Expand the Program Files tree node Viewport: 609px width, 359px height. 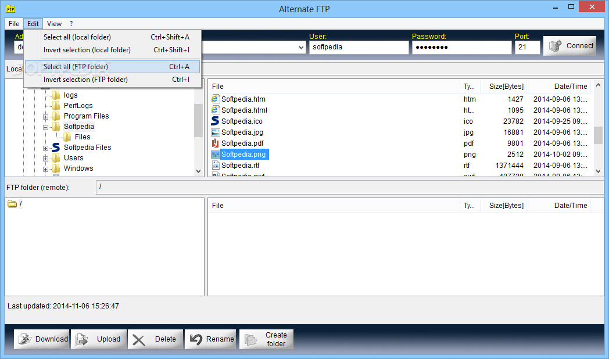tap(45, 117)
